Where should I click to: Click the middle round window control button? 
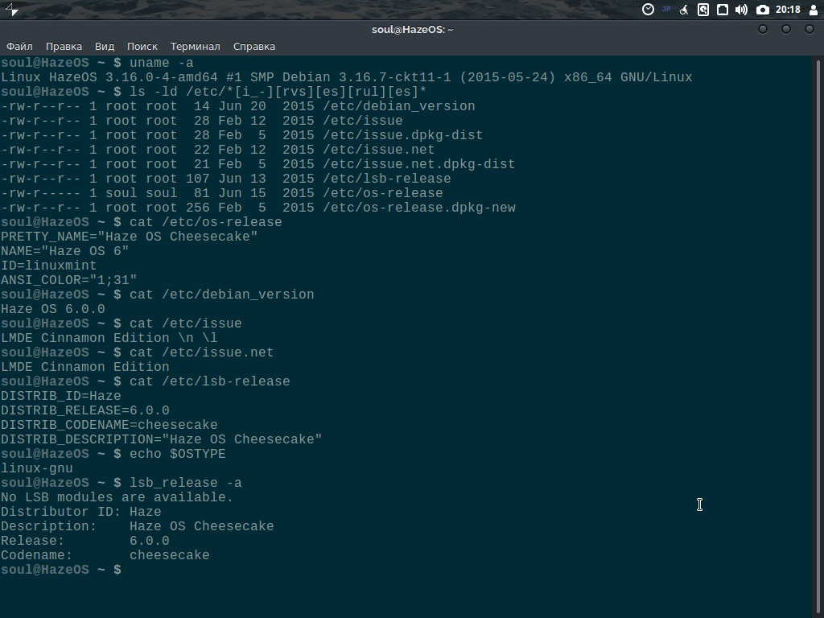click(x=786, y=30)
